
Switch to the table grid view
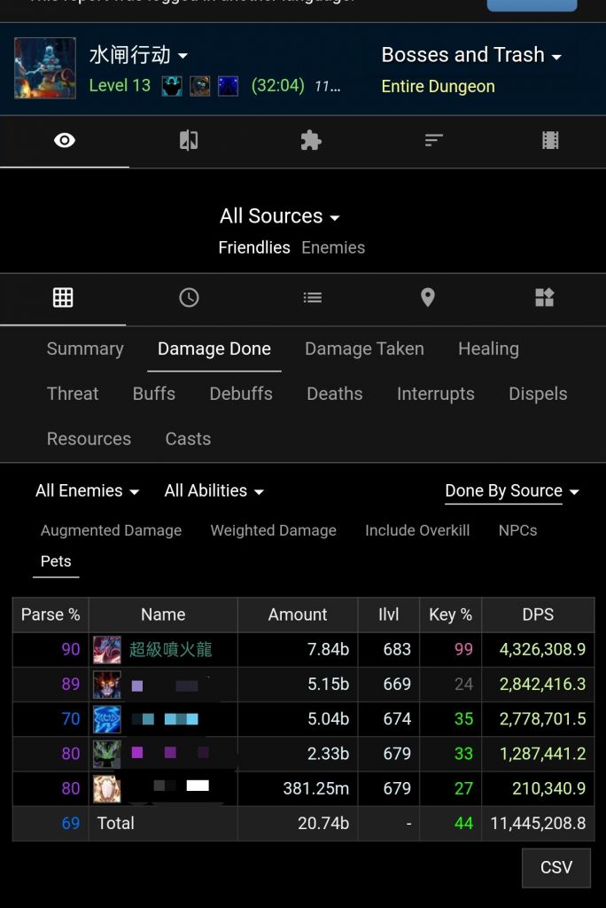(x=63, y=298)
